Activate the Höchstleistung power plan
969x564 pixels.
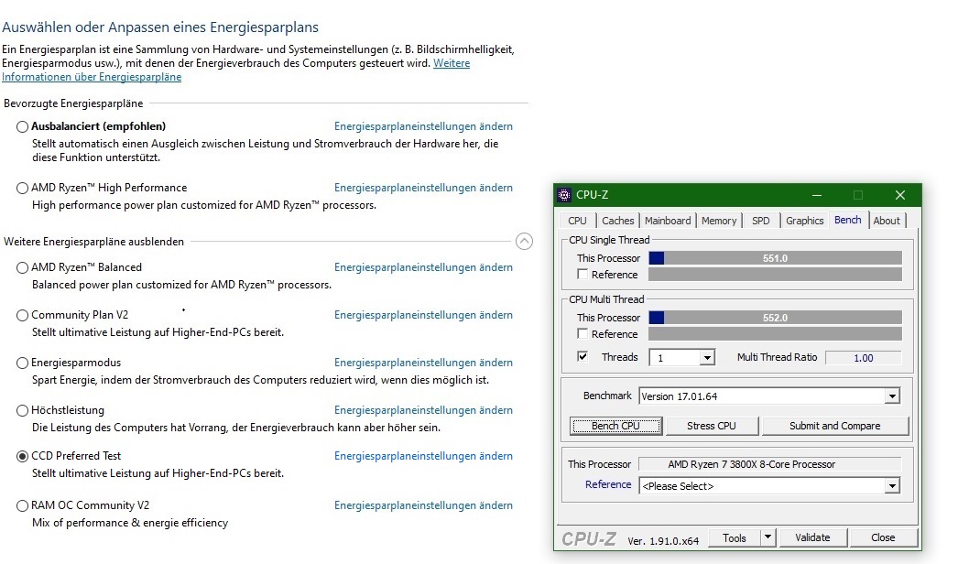[22, 410]
